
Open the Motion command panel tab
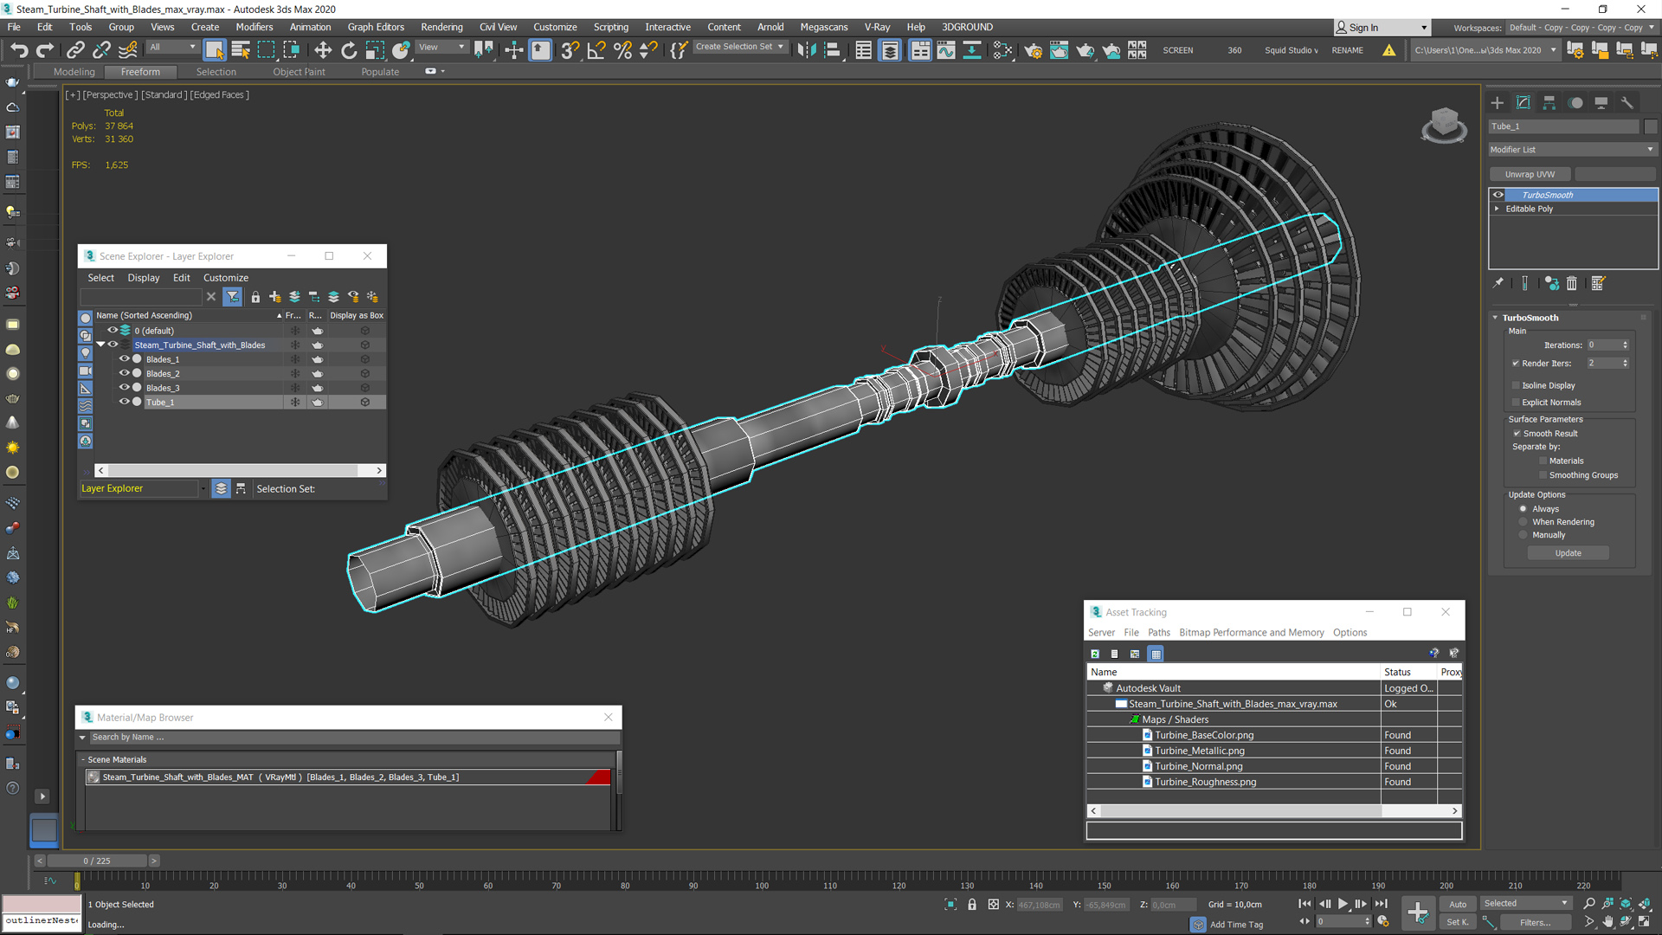point(1575,102)
